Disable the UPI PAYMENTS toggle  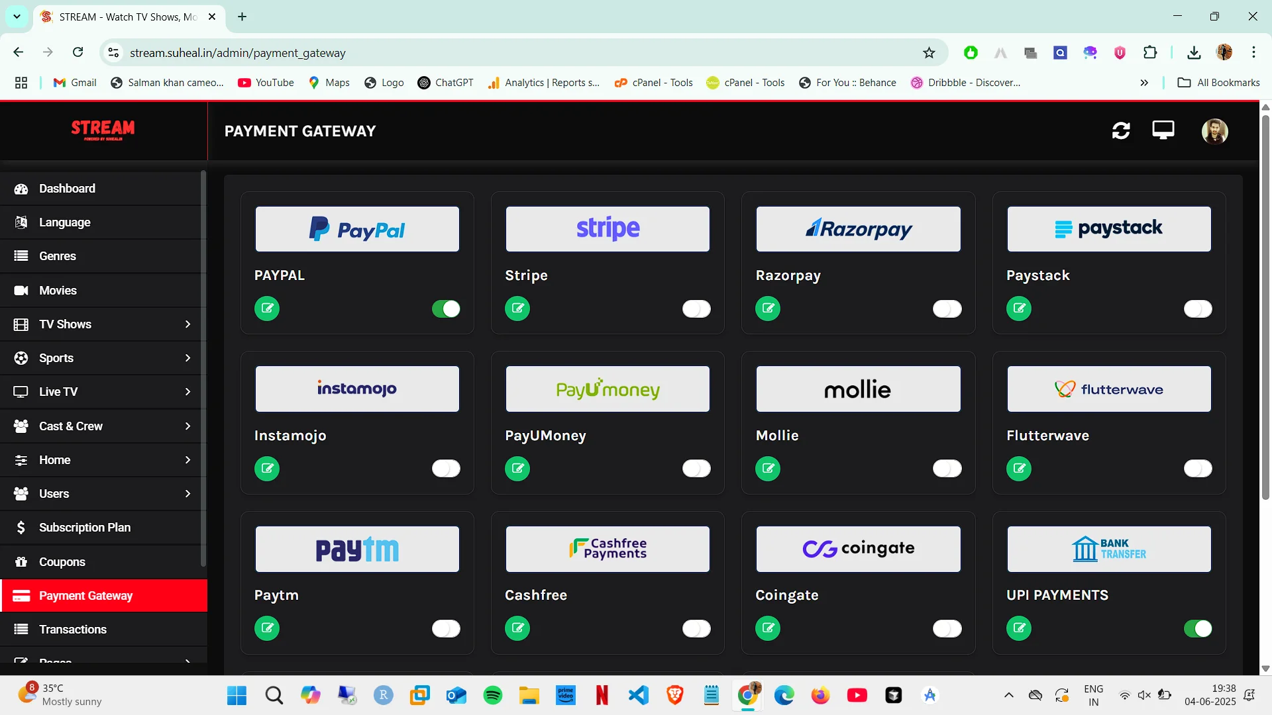click(x=1198, y=629)
